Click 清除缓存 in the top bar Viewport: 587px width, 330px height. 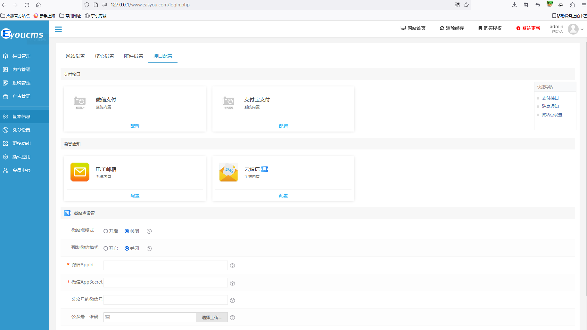coord(452,28)
